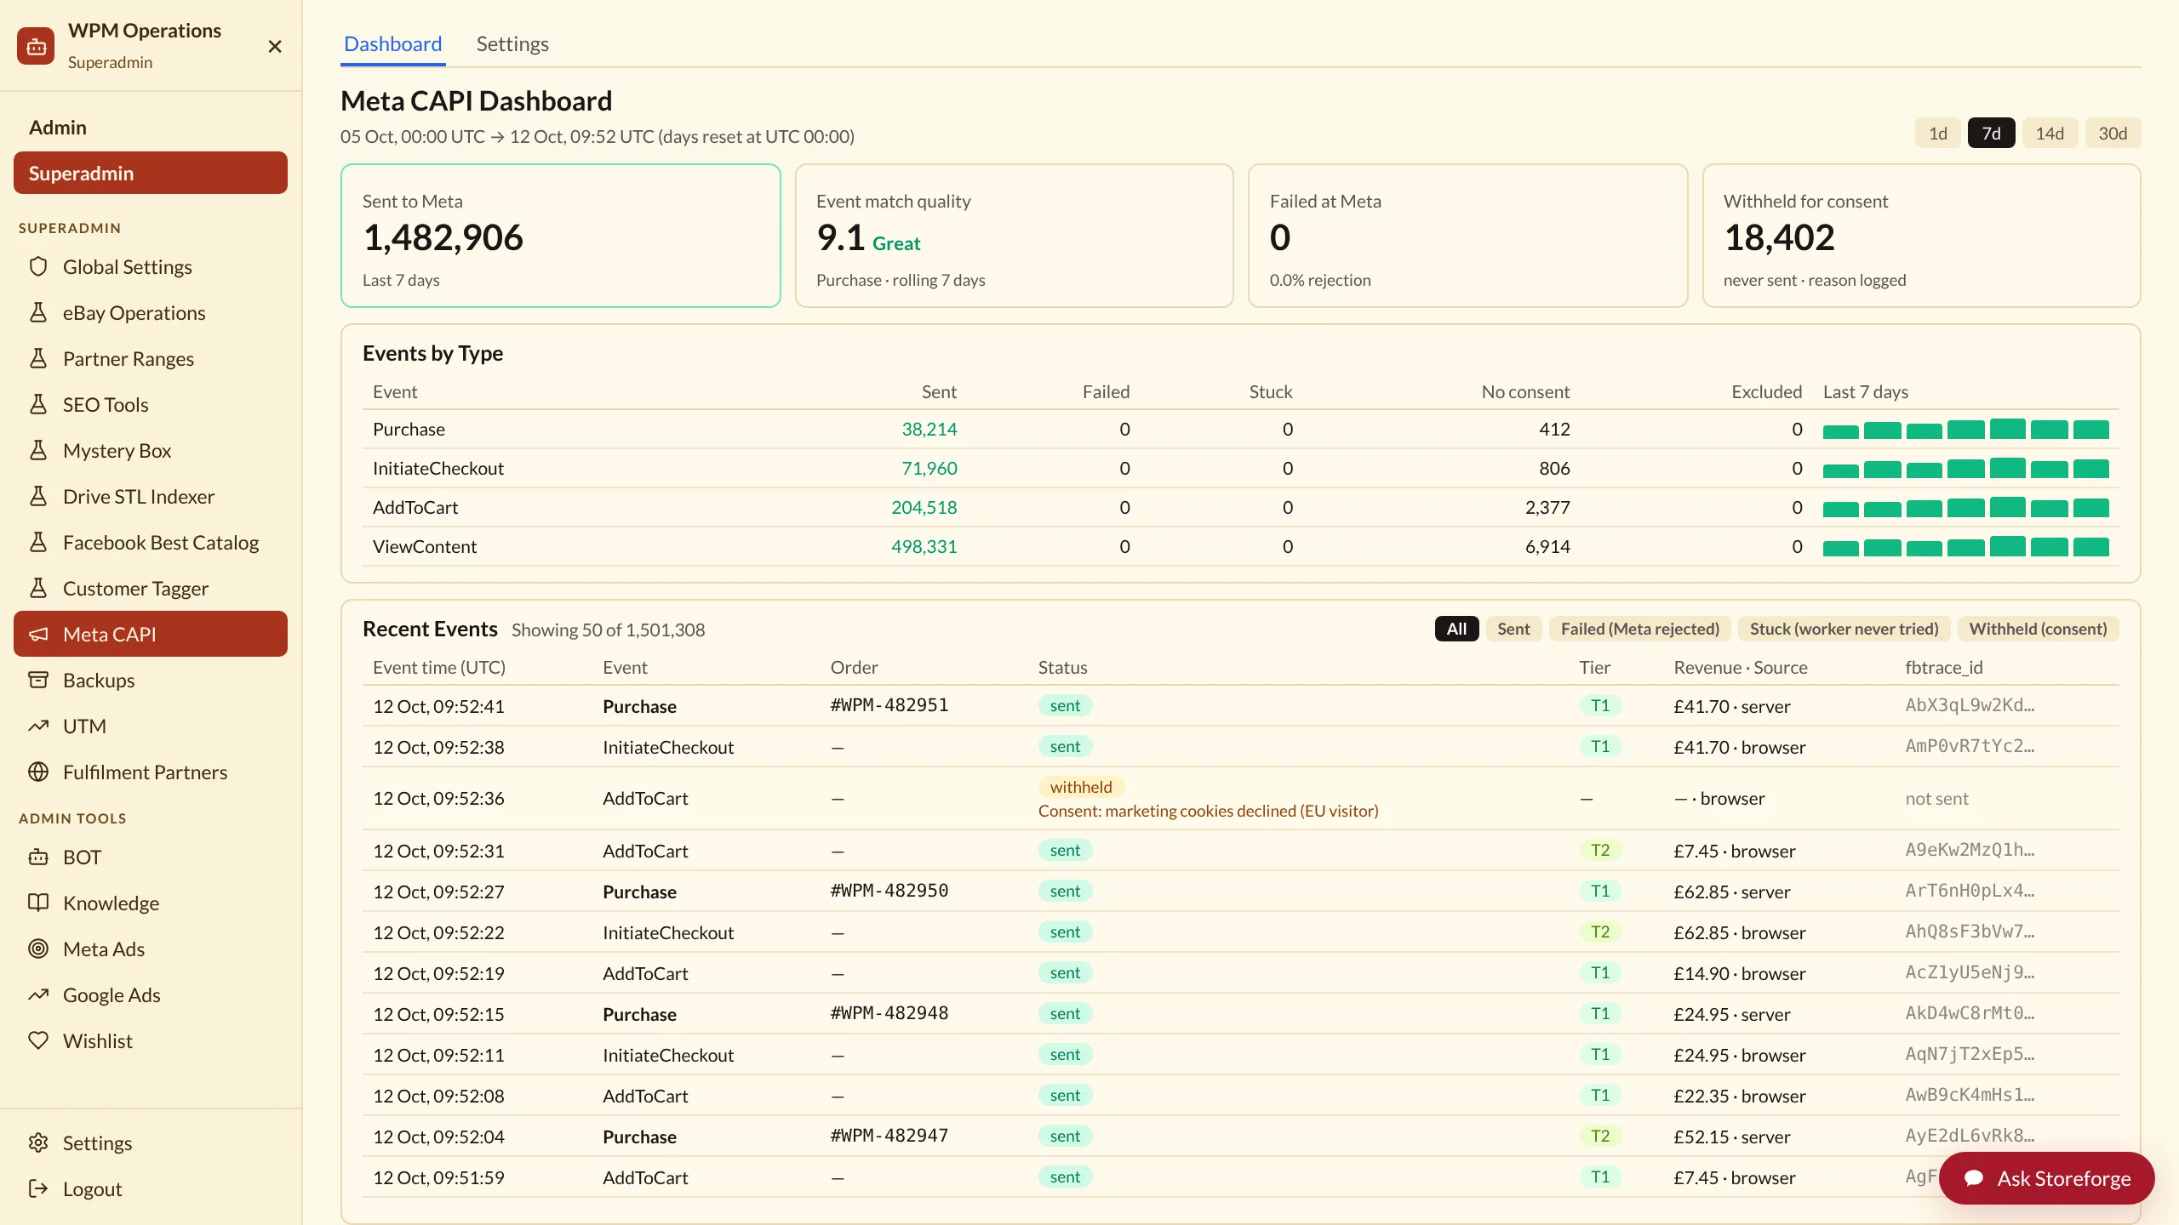Click the Withheld for consent card
Viewport: 2179px width, 1225px height.
(x=1921, y=236)
